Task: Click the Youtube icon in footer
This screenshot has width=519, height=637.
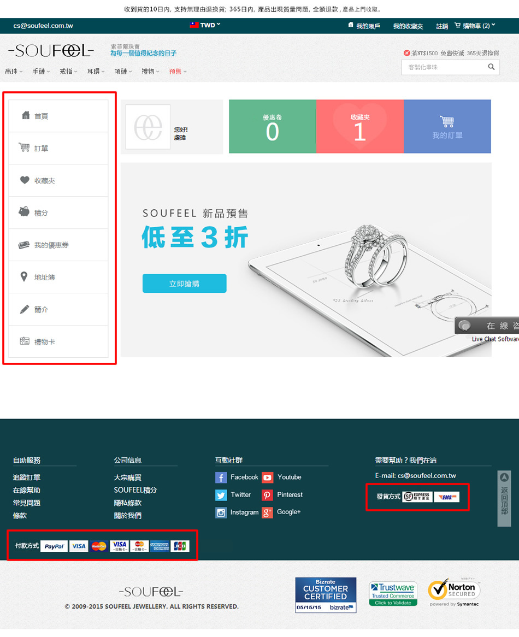Action: tap(267, 477)
